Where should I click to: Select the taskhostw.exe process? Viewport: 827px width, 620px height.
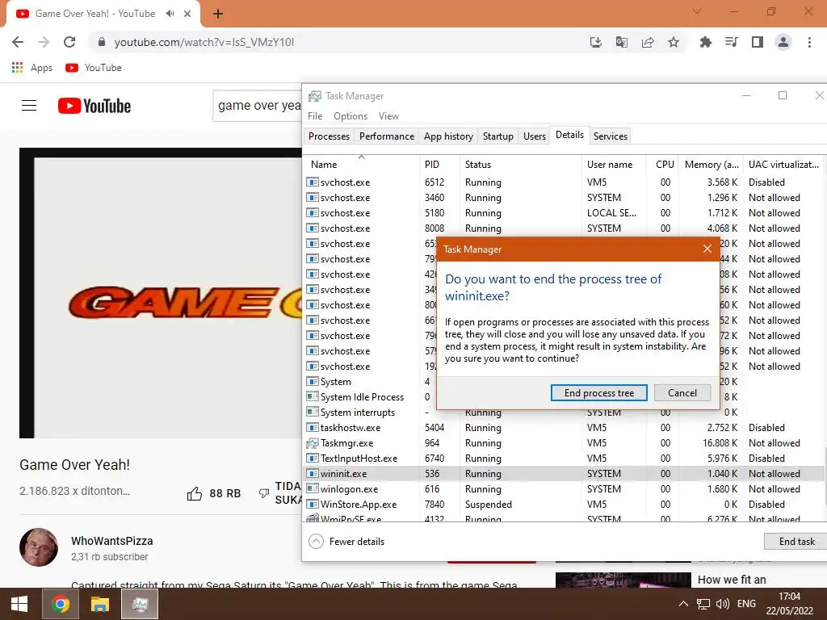[x=563, y=428]
